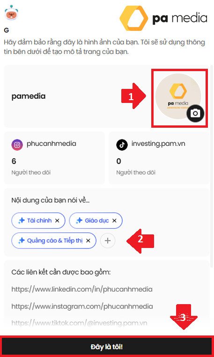Select the Tài chính topic chip
This screenshot has width=214, height=357.
38,221
